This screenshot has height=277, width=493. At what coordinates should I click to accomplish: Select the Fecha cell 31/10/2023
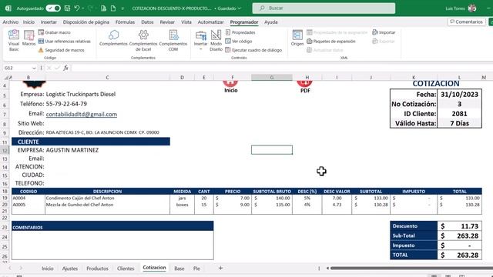[459, 95]
